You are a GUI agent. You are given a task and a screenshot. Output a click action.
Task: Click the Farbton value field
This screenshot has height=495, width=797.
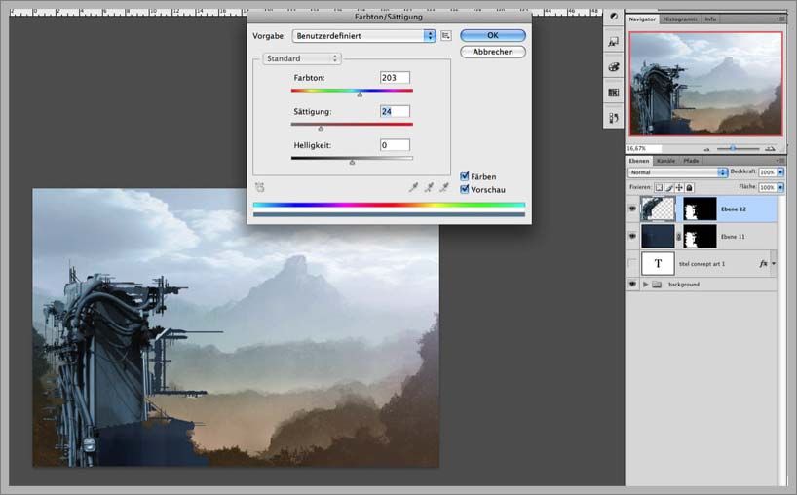(395, 78)
